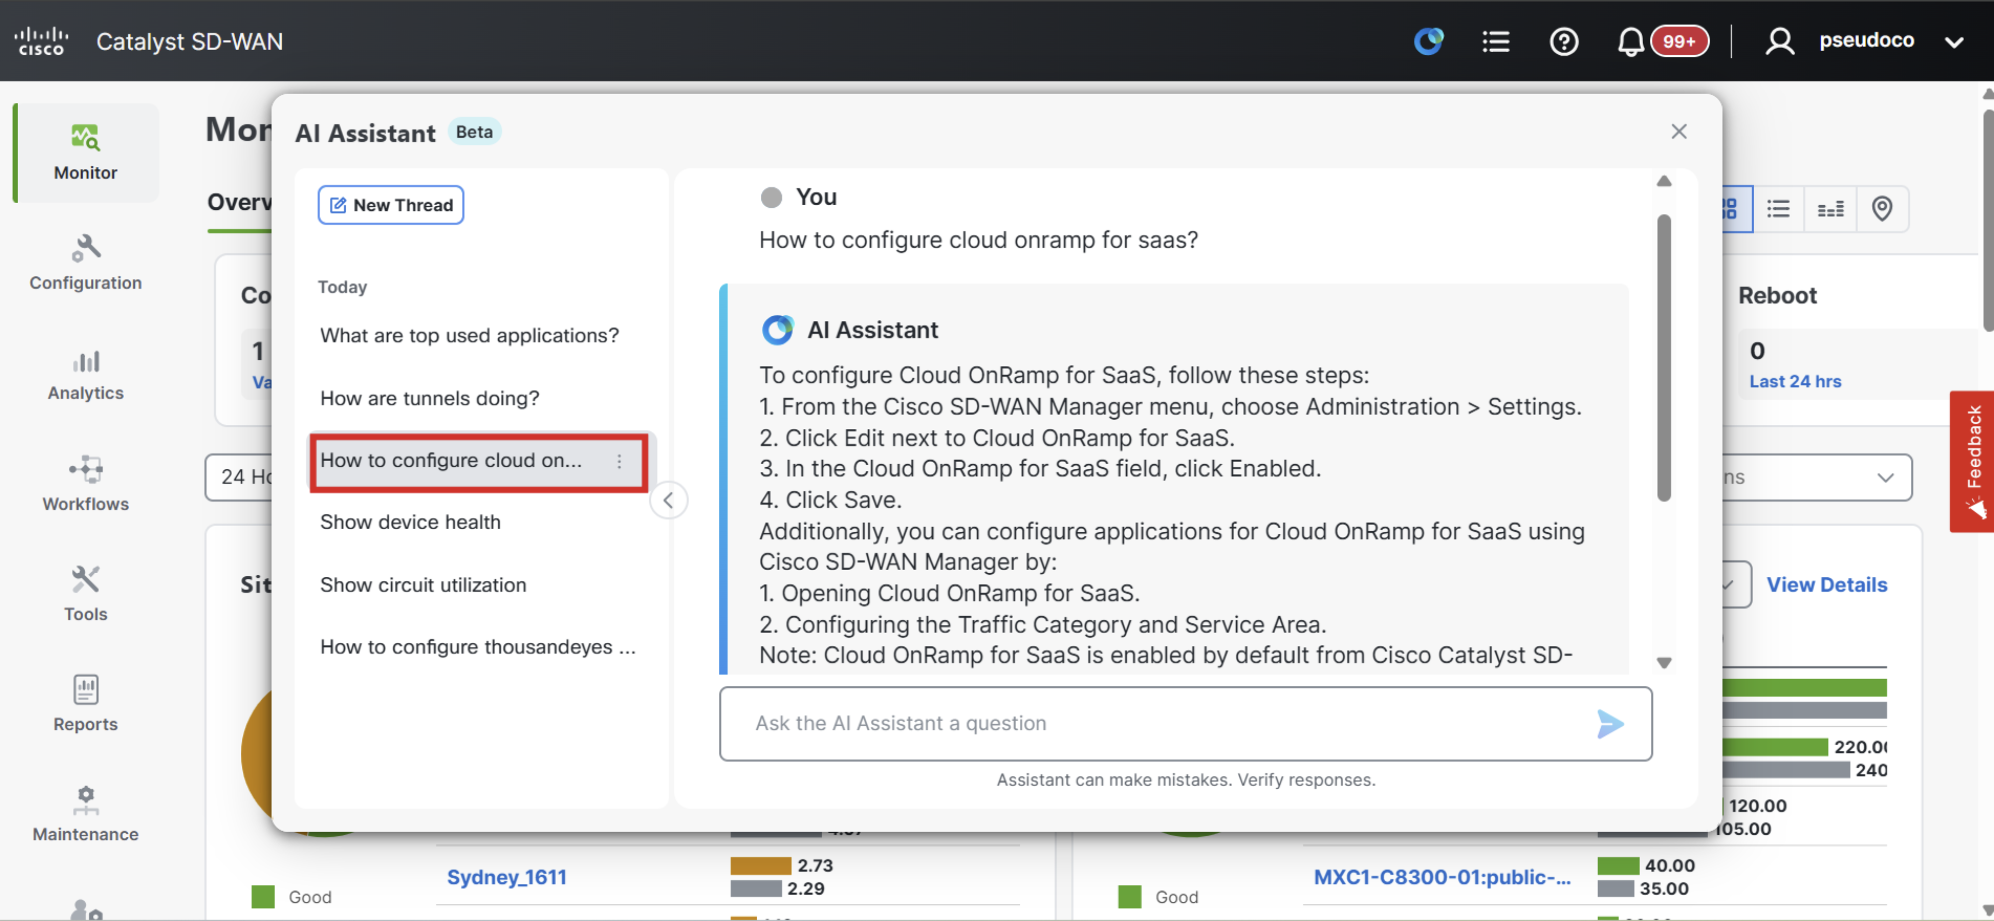
Task: Open the MXC1-C8300-01:public-... tunnel link
Action: [x=1441, y=877]
